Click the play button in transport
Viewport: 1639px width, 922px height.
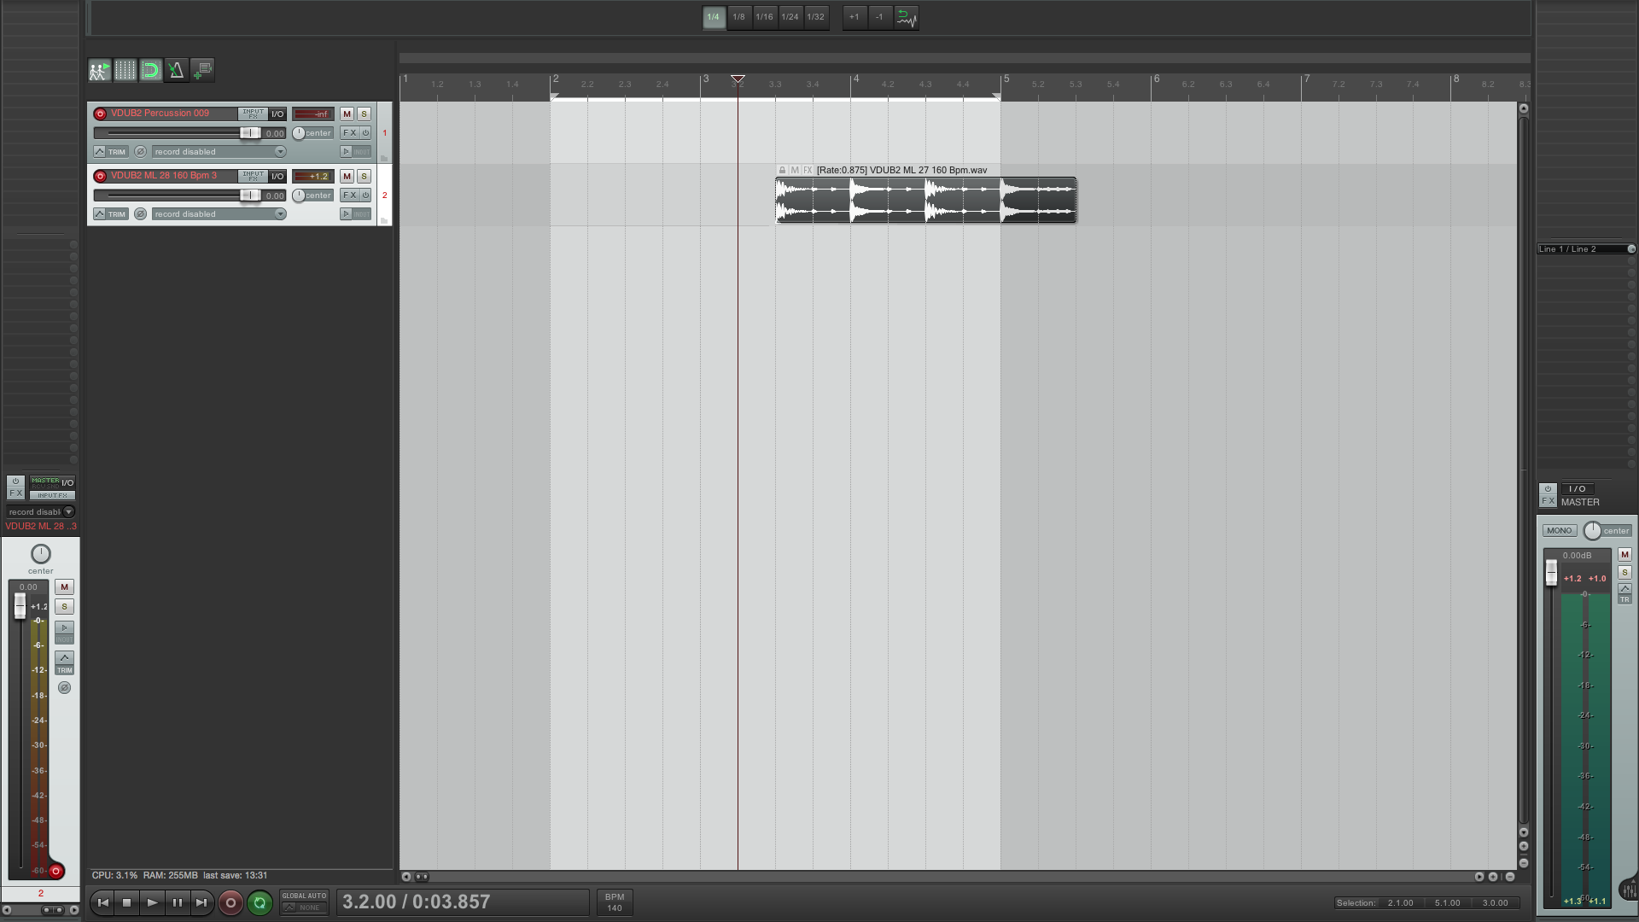click(152, 902)
